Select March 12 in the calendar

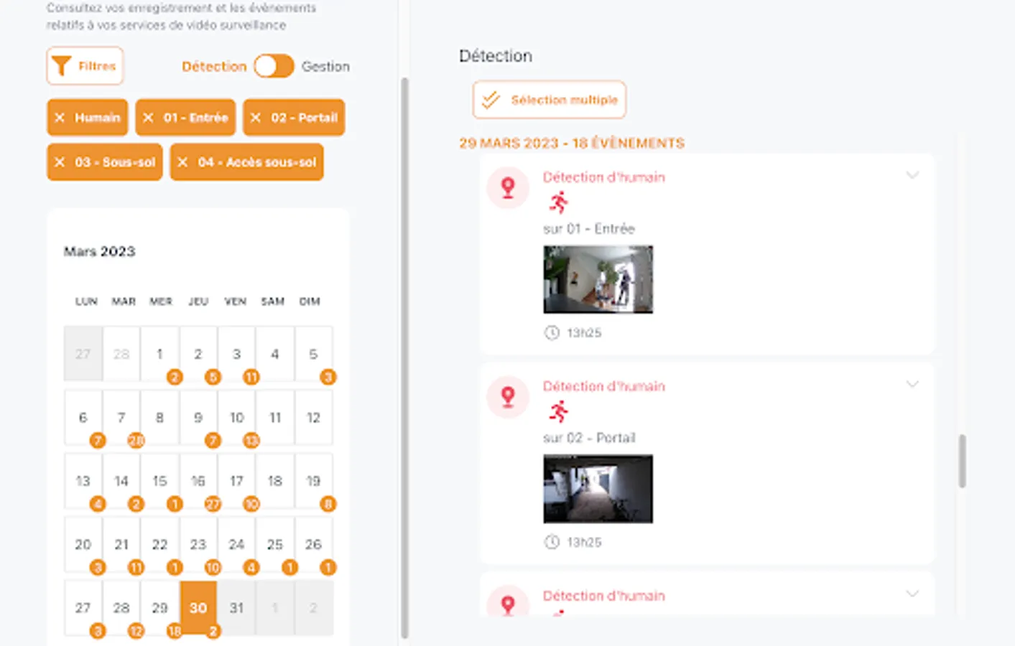point(313,418)
